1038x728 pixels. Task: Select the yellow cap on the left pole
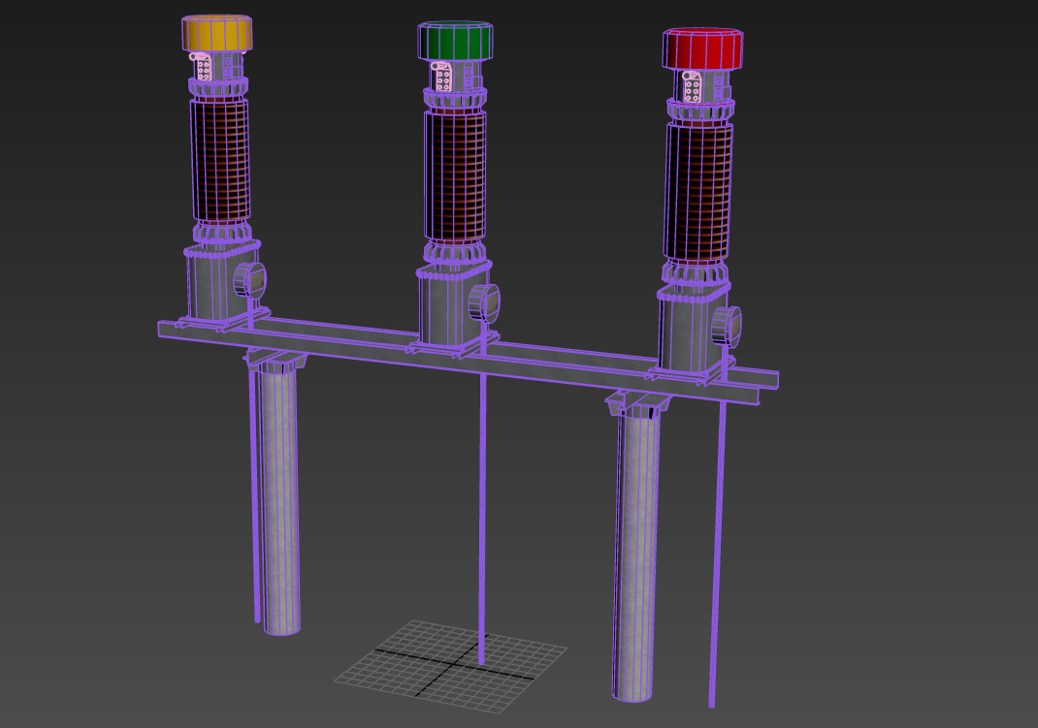217,34
